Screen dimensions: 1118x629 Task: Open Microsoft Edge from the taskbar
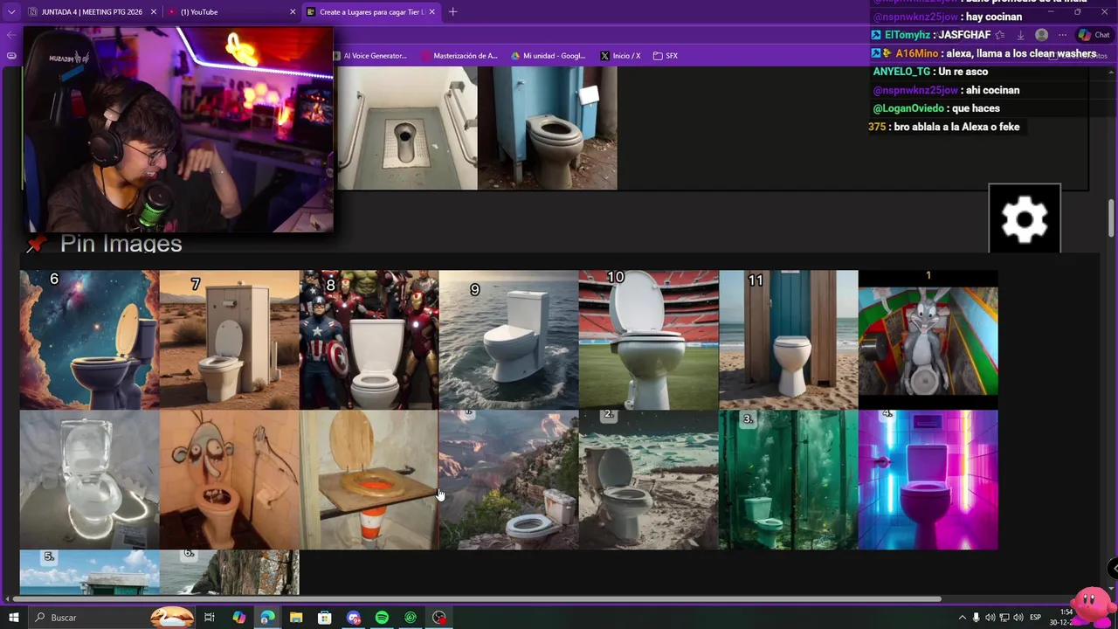(x=267, y=618)
